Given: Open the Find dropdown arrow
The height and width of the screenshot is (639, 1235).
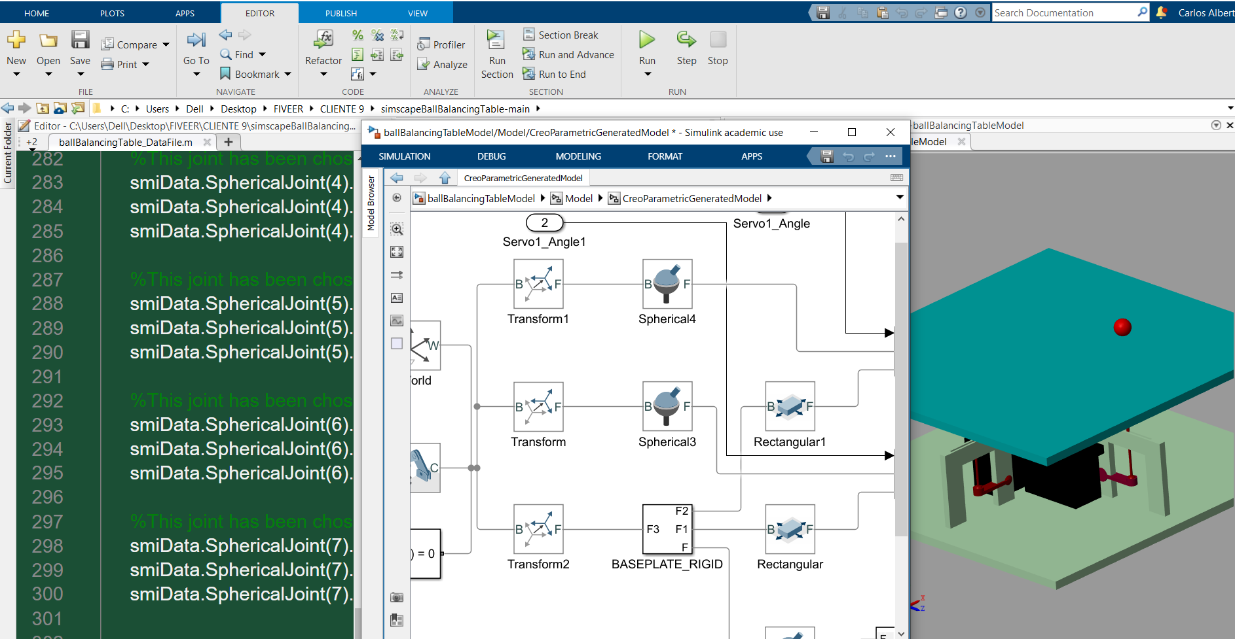Looking at the screenshot, I should pyautogui.click(x=263, y=55).
